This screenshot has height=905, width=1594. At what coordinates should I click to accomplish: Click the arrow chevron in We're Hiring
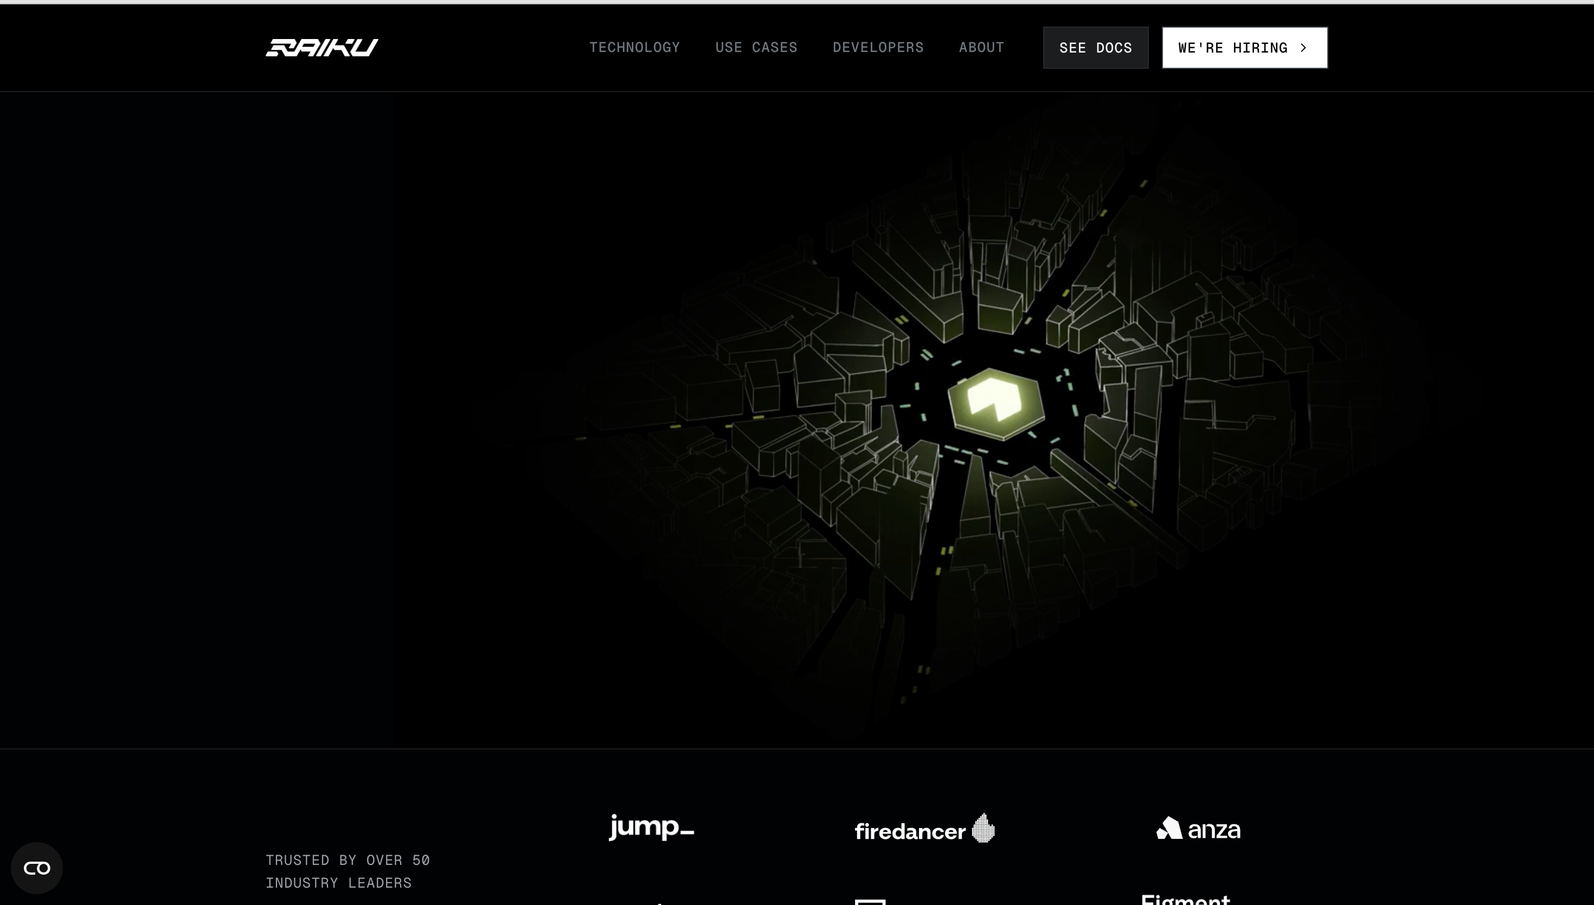click(1304, 48)
